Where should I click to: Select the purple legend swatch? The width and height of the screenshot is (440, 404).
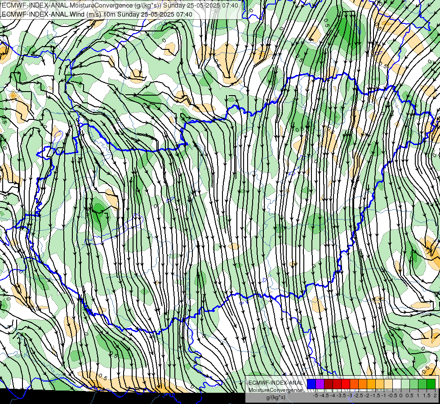pos(320,384)
